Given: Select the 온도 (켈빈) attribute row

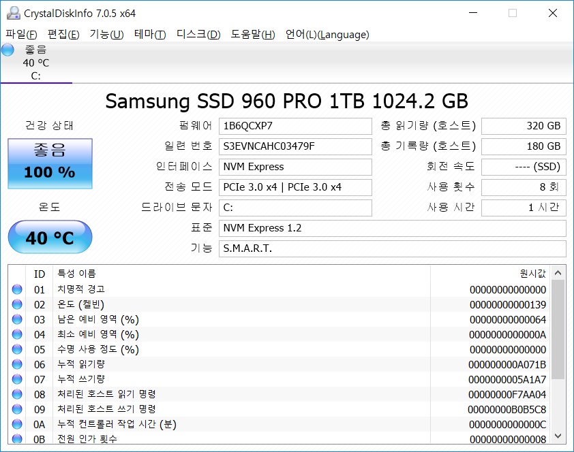Looking at the screenshot, I should click(x=280, y=304).
